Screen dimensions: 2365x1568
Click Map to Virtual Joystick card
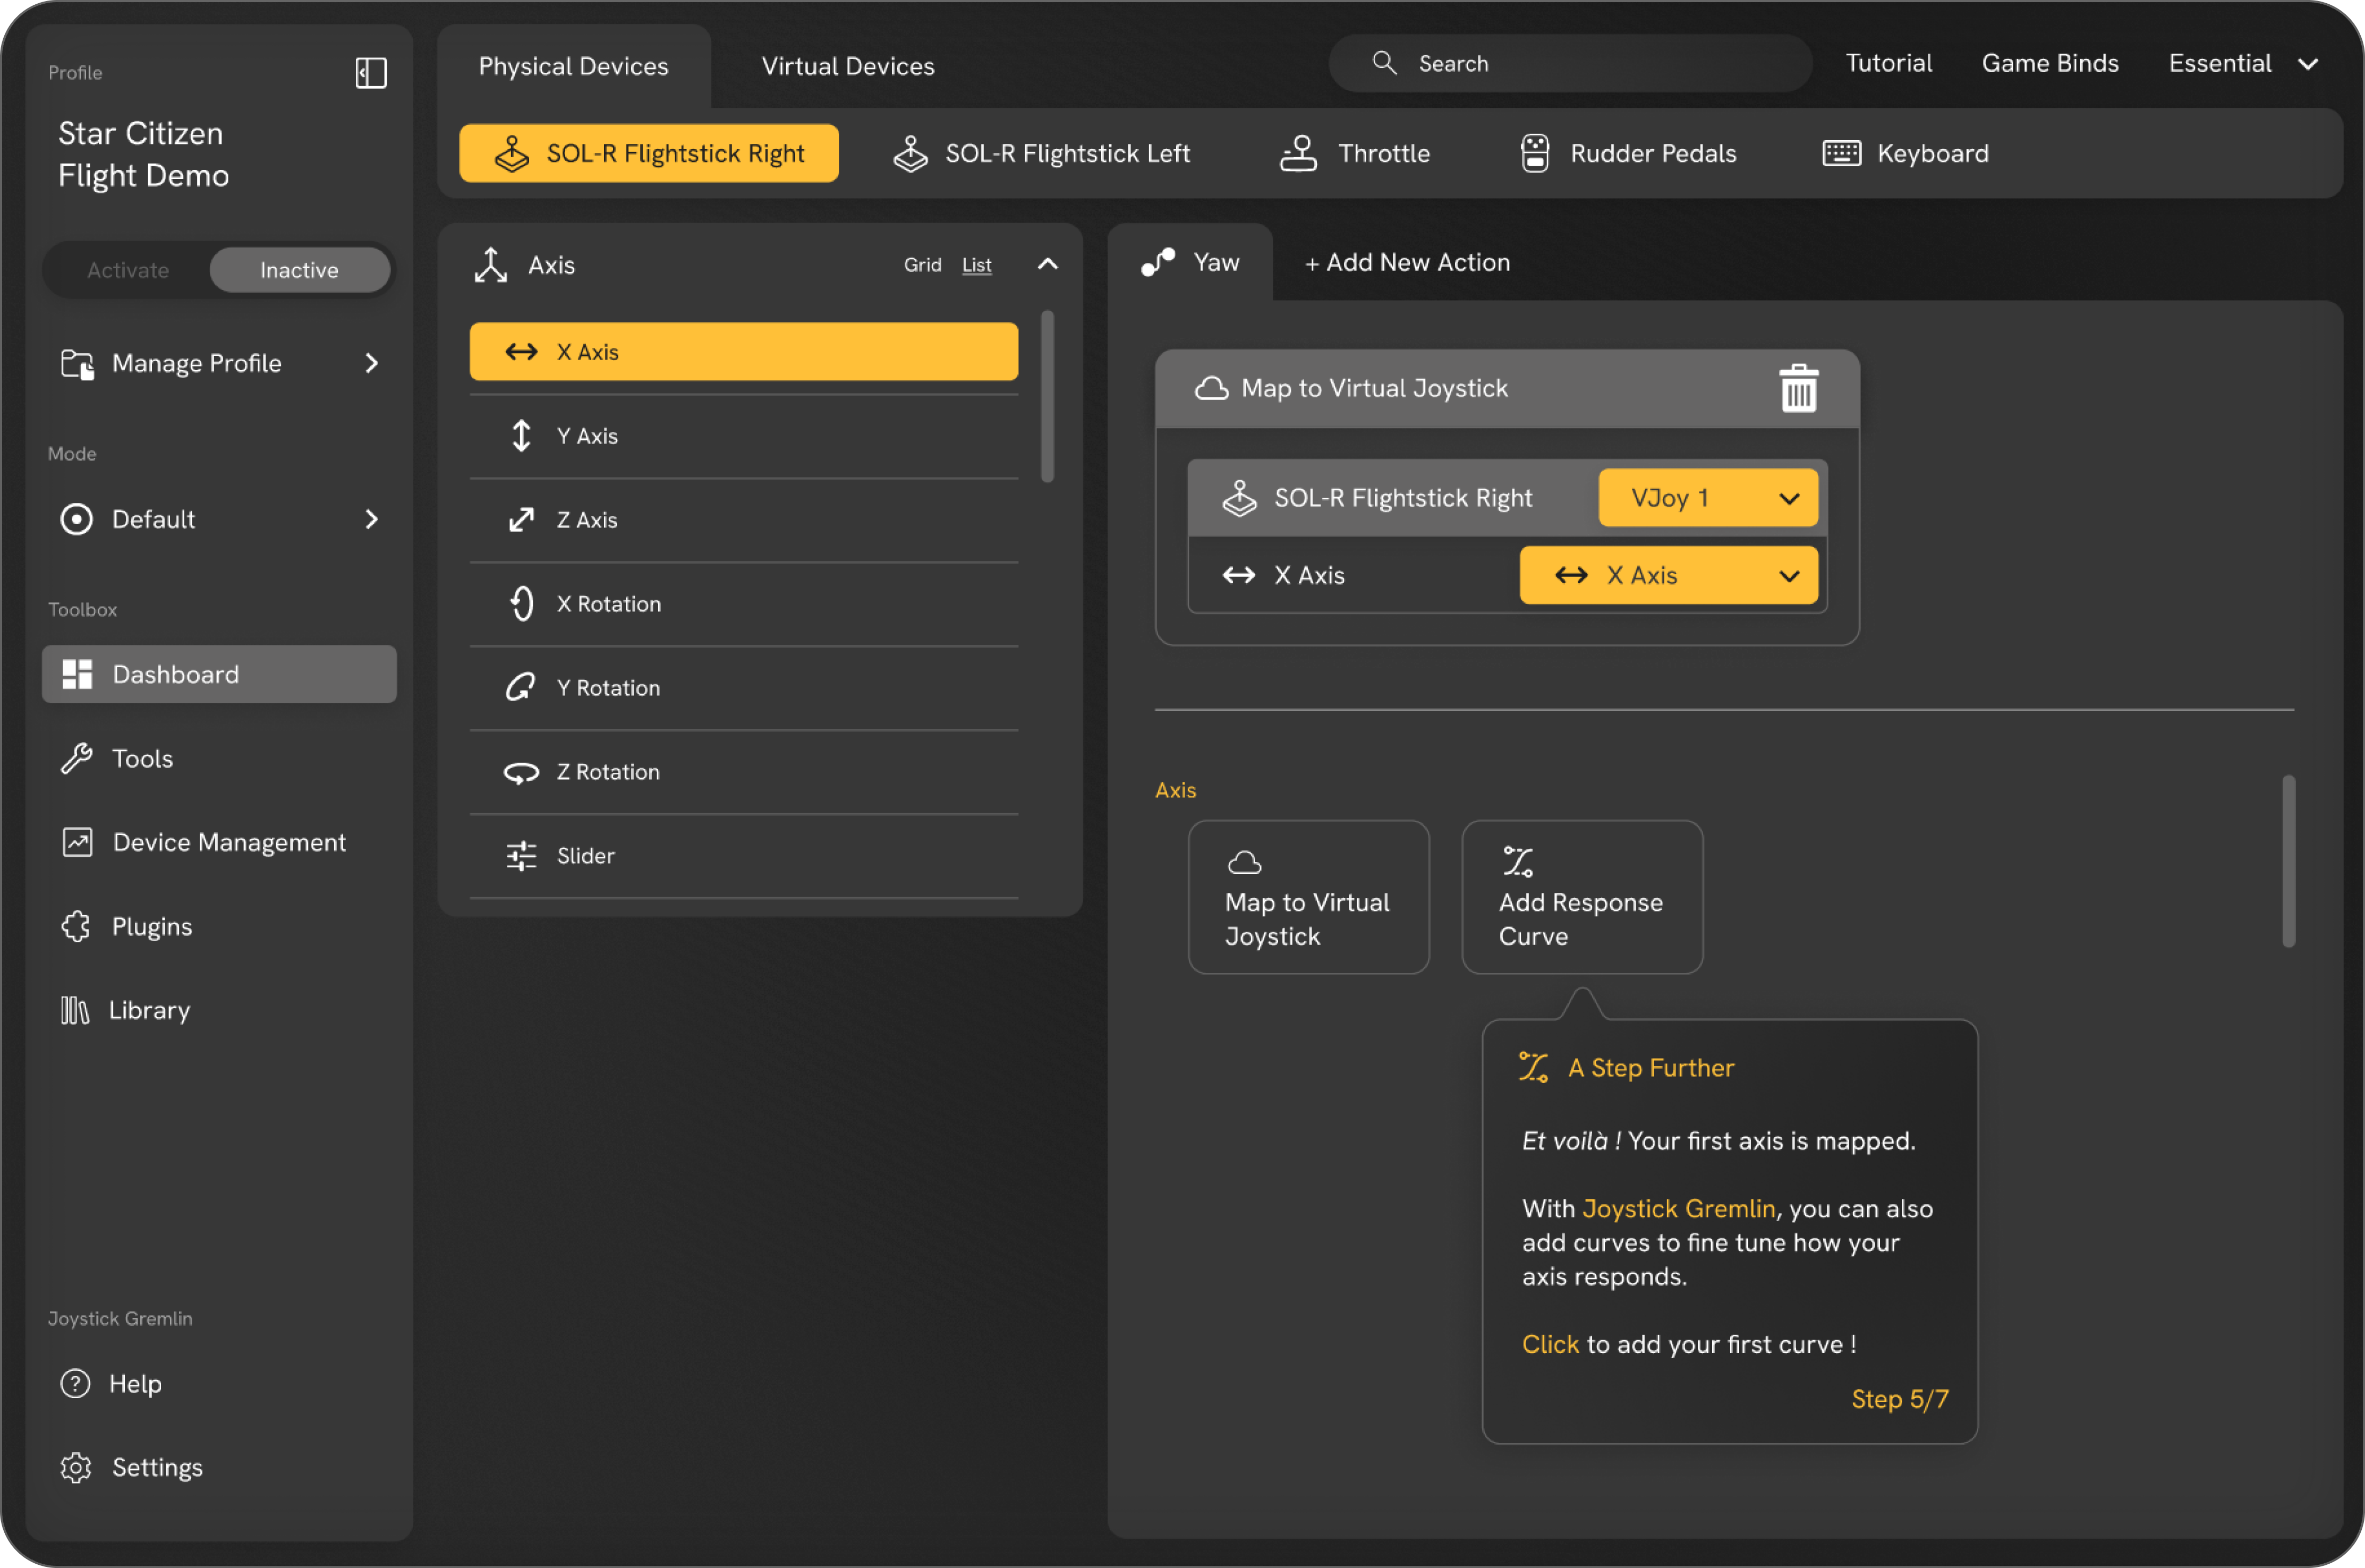1308,898
